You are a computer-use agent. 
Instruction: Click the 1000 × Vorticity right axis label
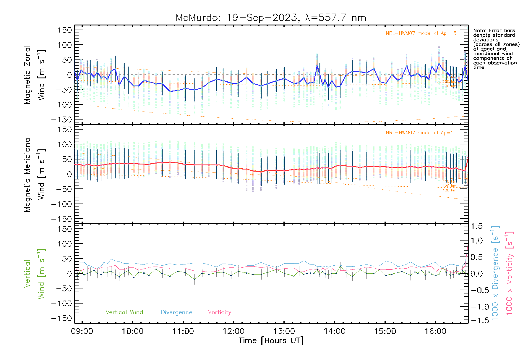pyautogui.click(x=510, y=273)
